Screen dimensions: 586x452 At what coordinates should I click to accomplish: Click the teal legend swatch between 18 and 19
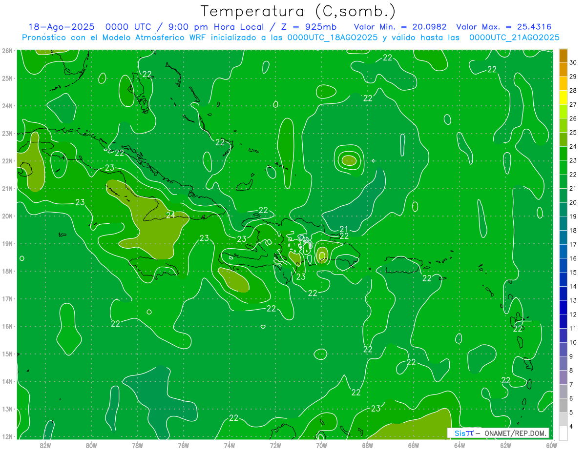563,224
